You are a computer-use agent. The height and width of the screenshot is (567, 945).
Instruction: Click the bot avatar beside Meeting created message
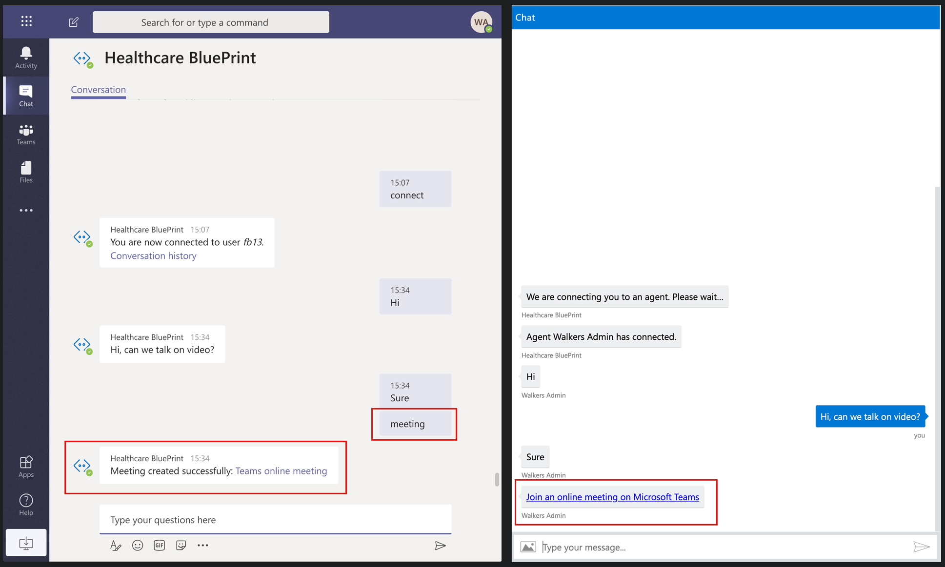(x=83, y=467)
